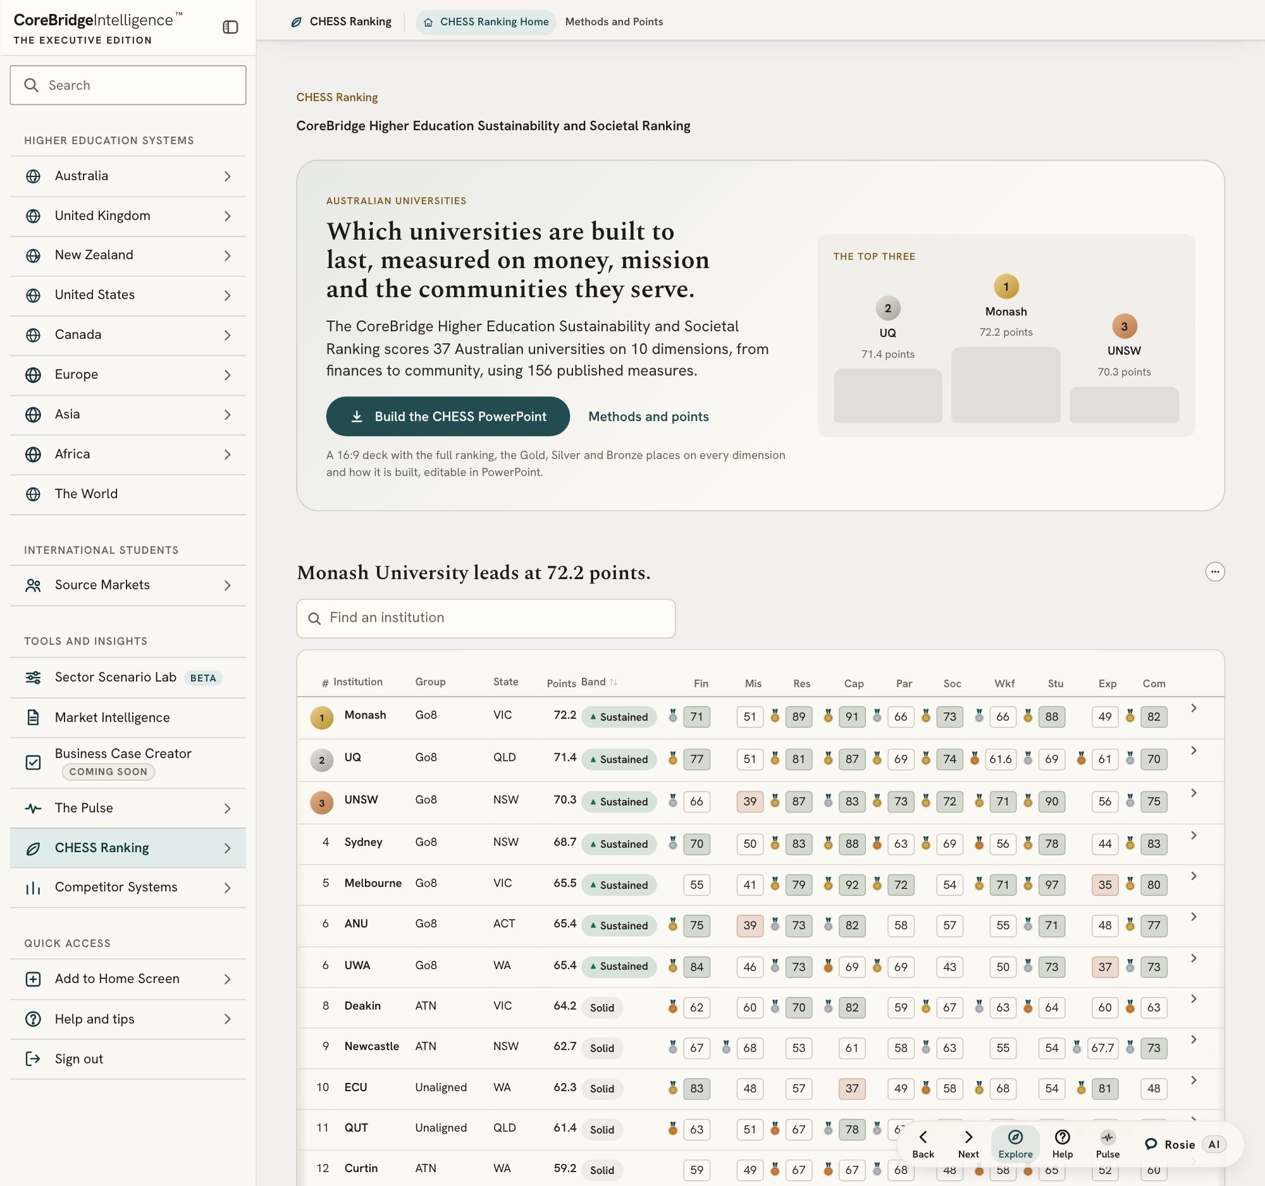Select Explore in the floating toolbar
1265x1186 pixels.
pyautogui.click(x=1015, y=1144)
